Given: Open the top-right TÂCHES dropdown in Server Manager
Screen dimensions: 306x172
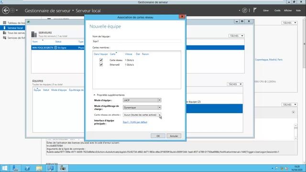Looking at the screenshot, I should (x=289, y=23).
